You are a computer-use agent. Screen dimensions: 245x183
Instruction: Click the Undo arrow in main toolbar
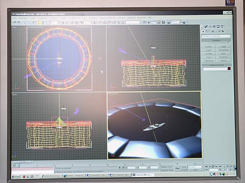coord(14,22)
